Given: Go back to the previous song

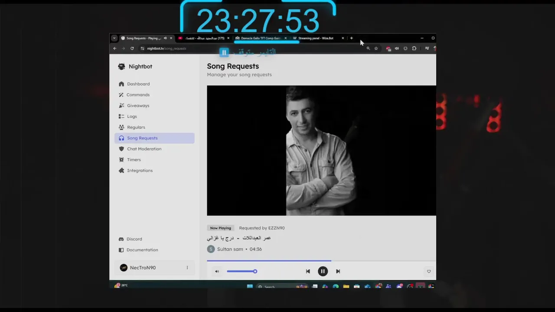Looking at the screenshot, I should coord(308,271).
